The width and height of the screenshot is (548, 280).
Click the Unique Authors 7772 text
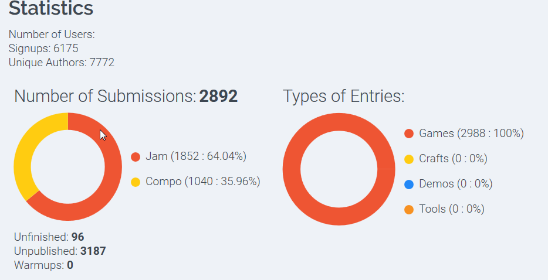pyautogui.click(x=62, y=62)
